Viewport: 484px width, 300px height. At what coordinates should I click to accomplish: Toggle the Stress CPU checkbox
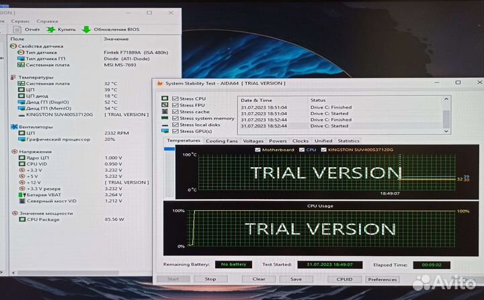pyautogui.click(x=175, y=99)
